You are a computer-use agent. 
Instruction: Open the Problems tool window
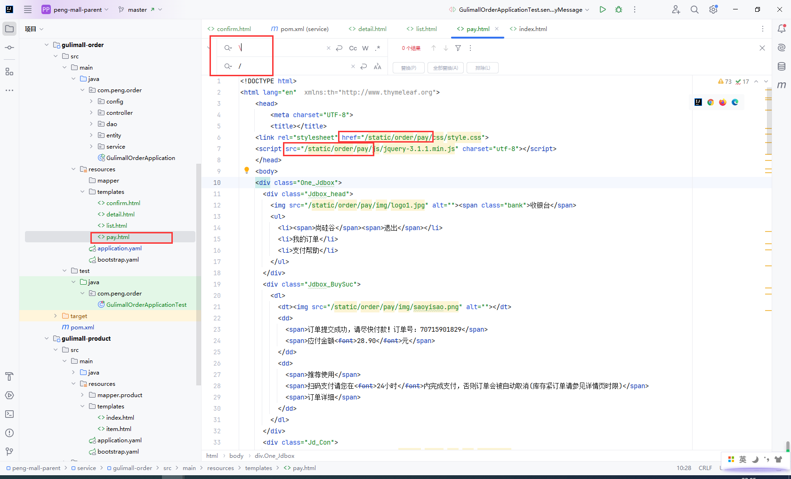9,433
